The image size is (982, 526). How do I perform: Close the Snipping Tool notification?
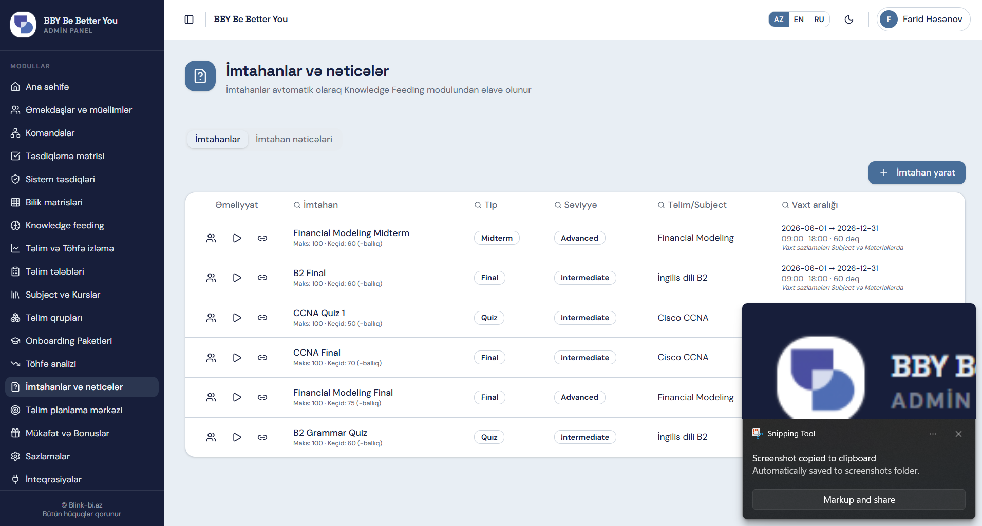[958, 434]
